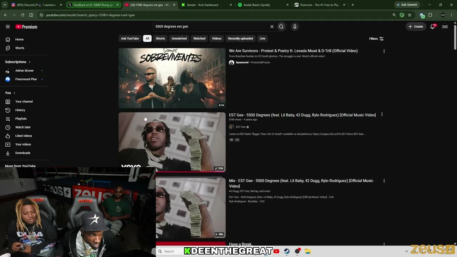Expand the You section
457x257 pixels.
[x=10, y=93]
